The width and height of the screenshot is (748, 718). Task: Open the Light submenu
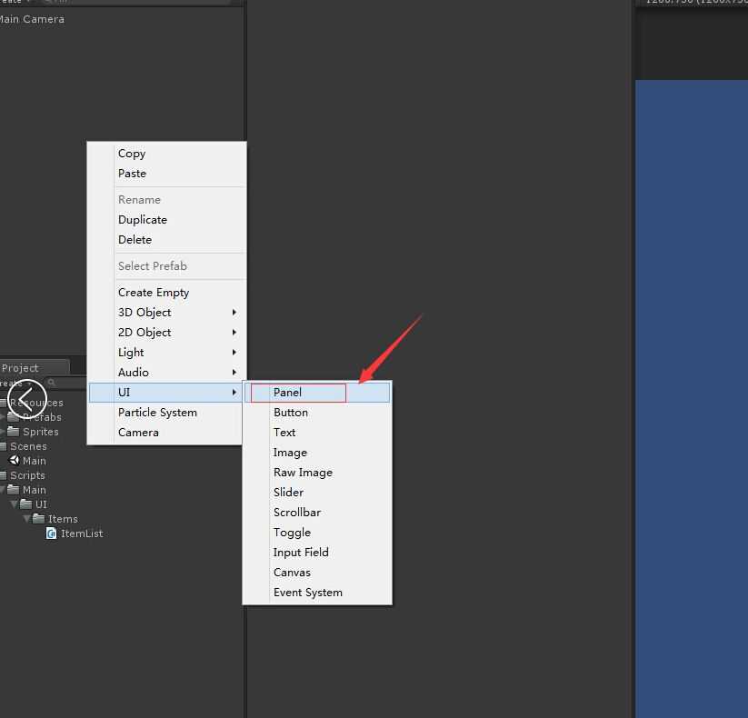(x=167, y=353)
